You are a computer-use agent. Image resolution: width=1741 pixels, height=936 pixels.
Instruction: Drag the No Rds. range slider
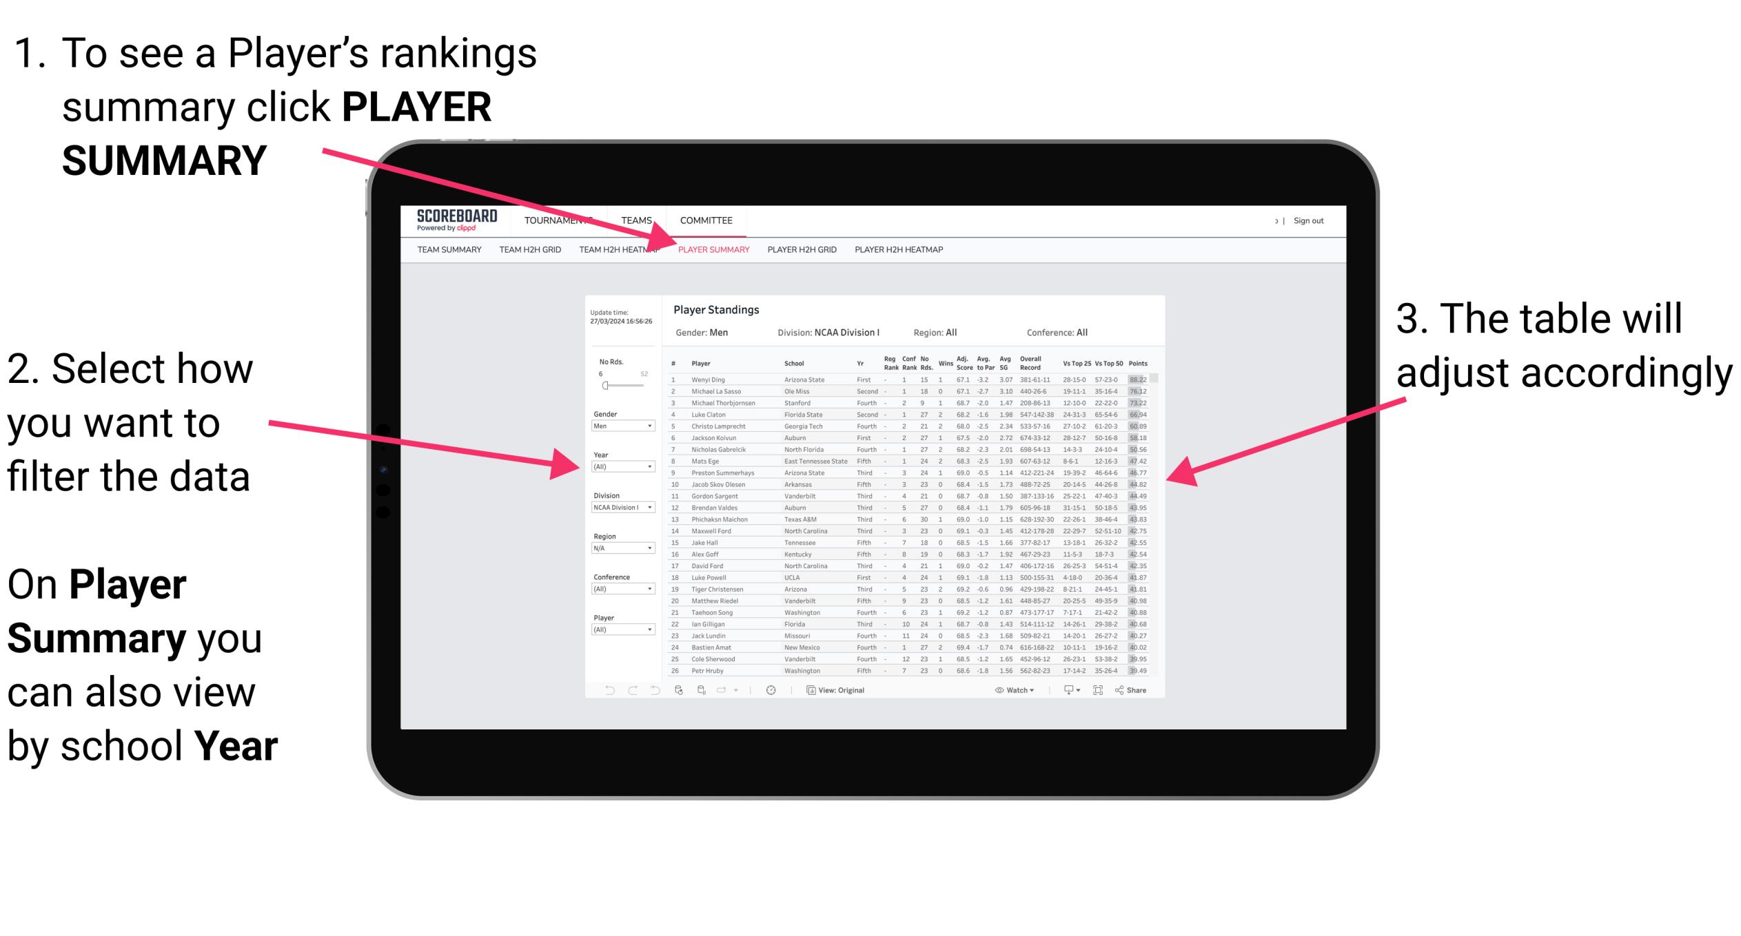click(605, 385)
